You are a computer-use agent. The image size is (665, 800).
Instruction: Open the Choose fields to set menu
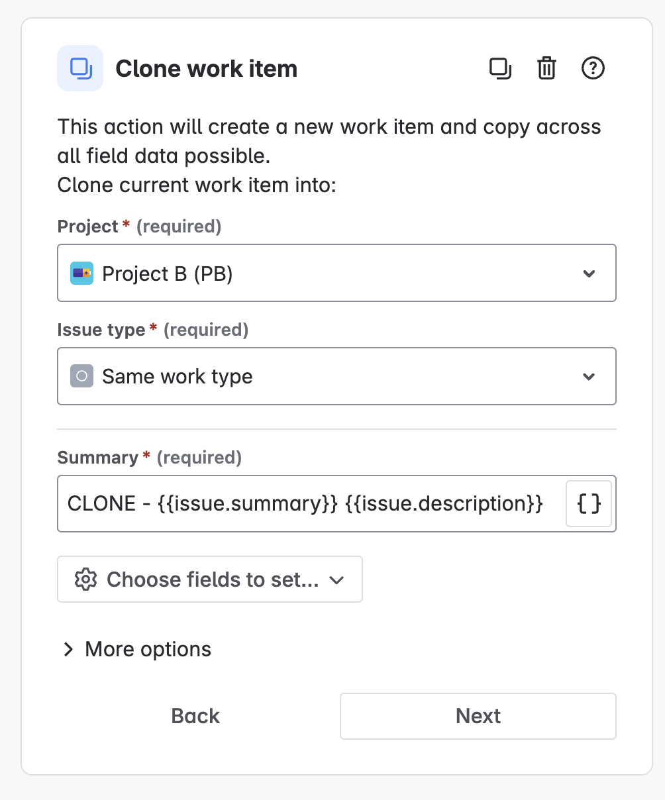(x=210, y=579)
